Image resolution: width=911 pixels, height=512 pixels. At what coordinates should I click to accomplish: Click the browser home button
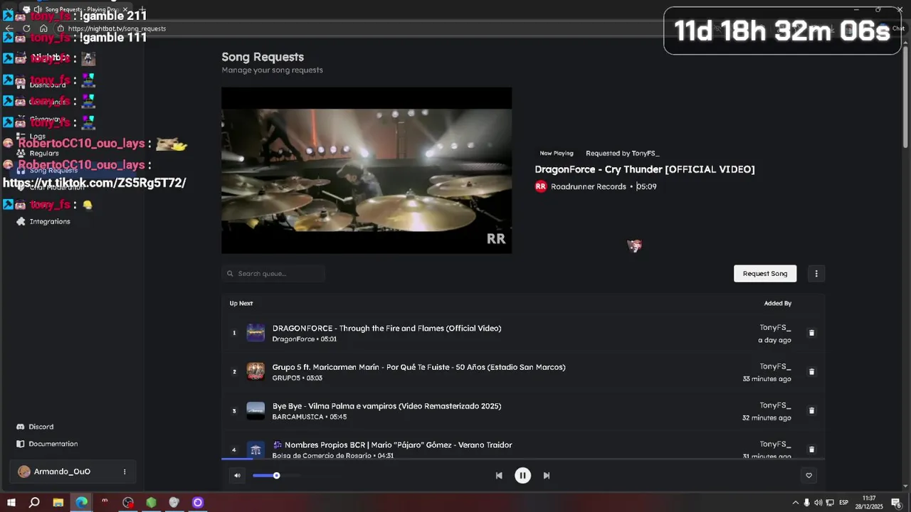(43, 28)
